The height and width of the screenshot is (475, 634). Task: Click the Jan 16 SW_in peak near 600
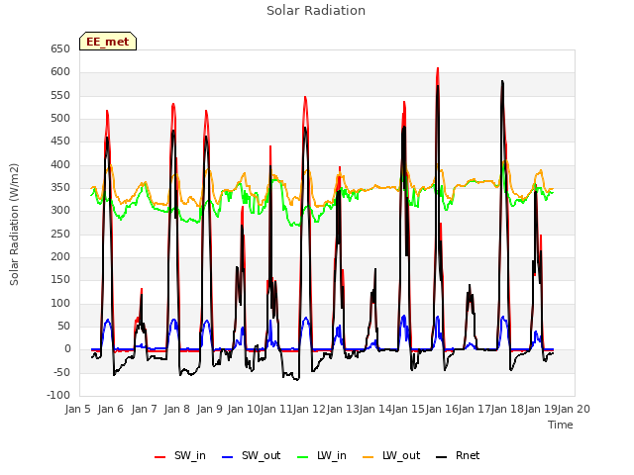point(438,68)
